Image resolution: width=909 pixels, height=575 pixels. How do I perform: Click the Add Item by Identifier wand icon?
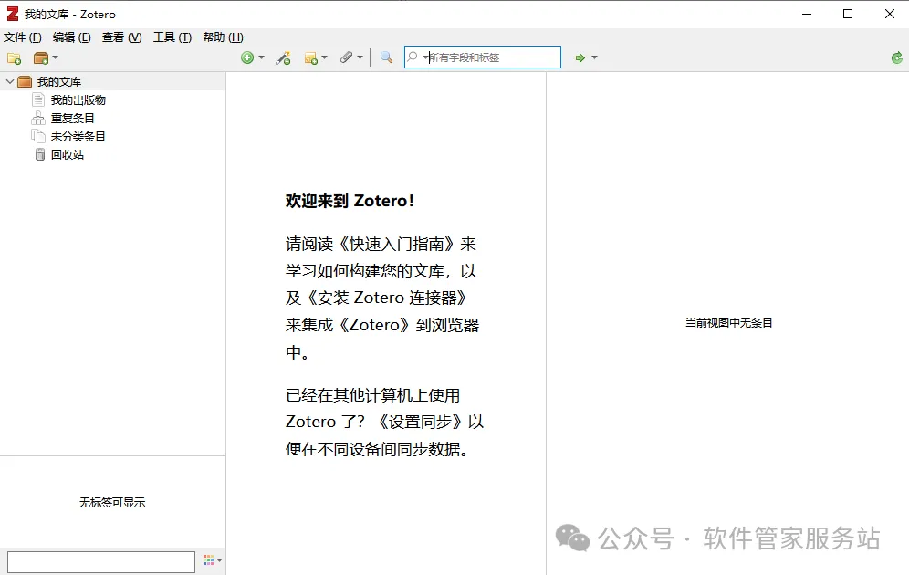283,57
